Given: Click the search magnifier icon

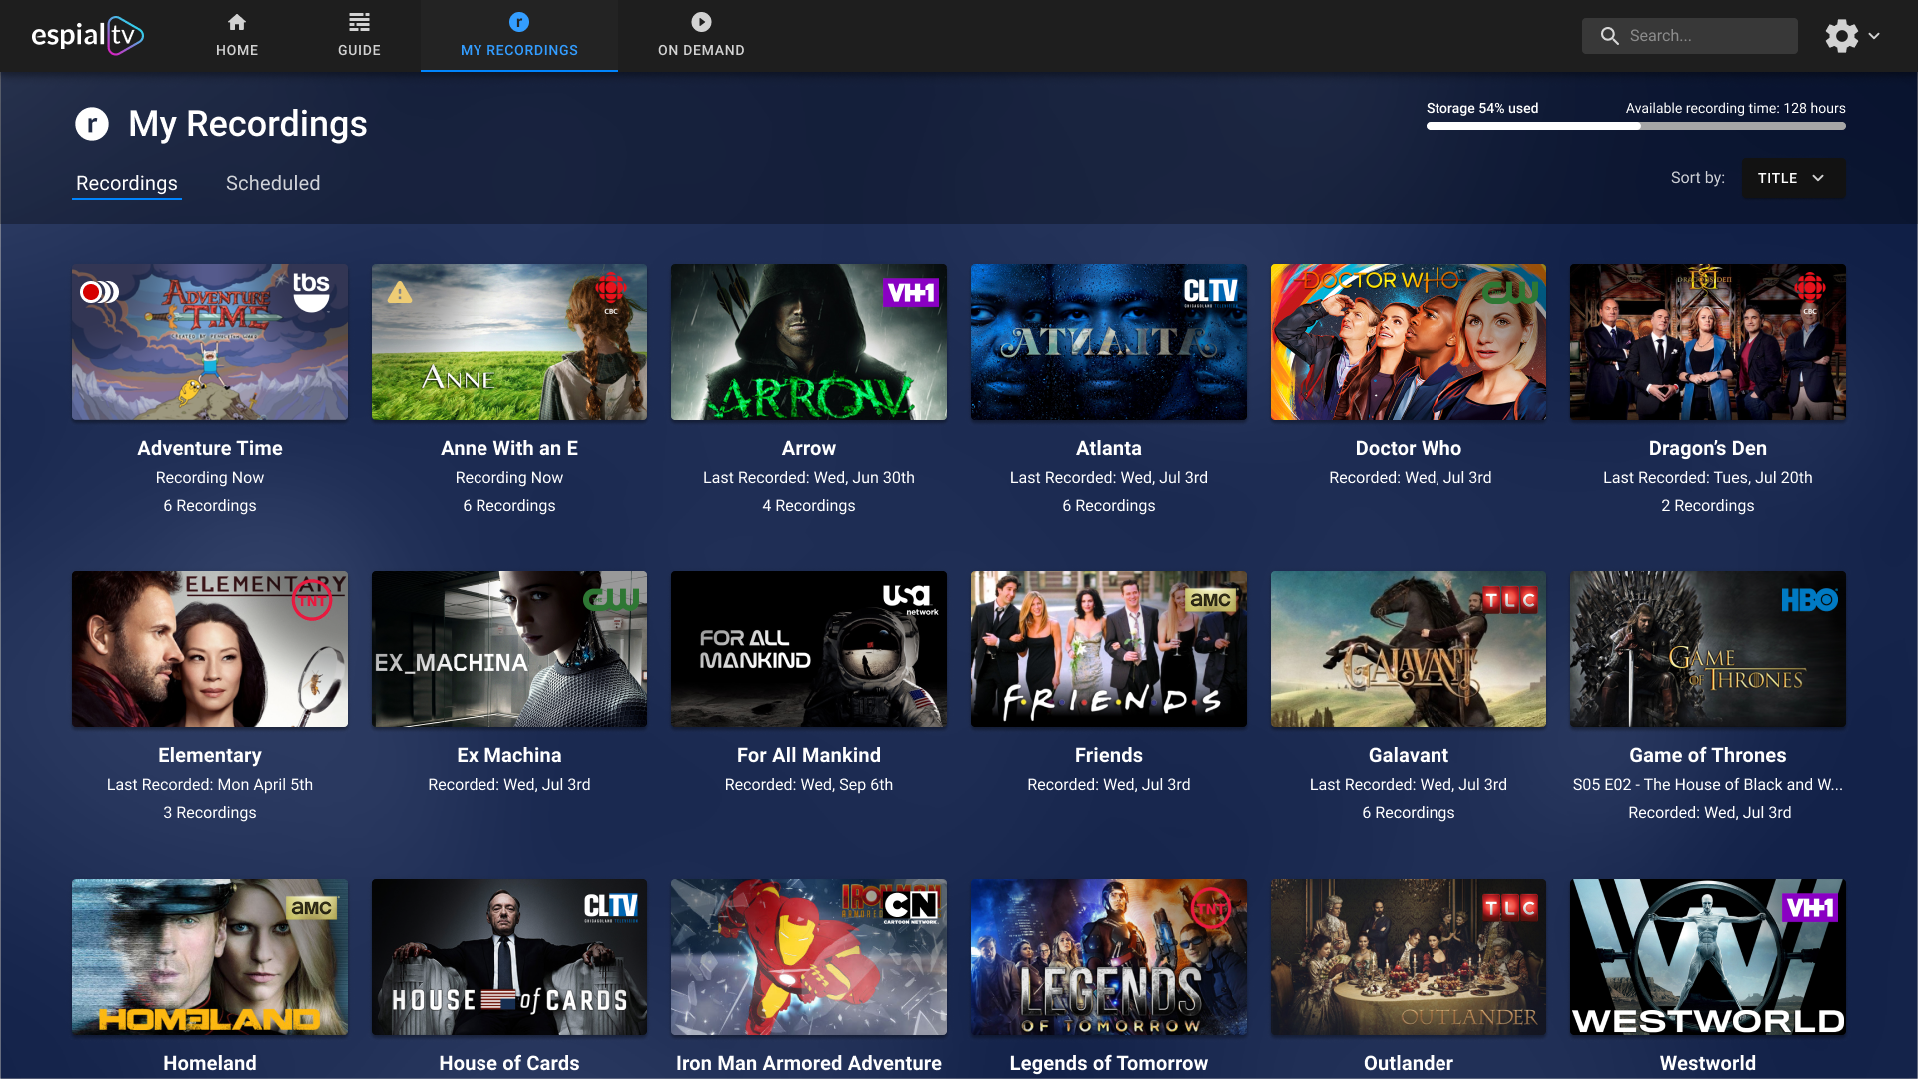Looking at the screenshot, I should pos(1609,36).
